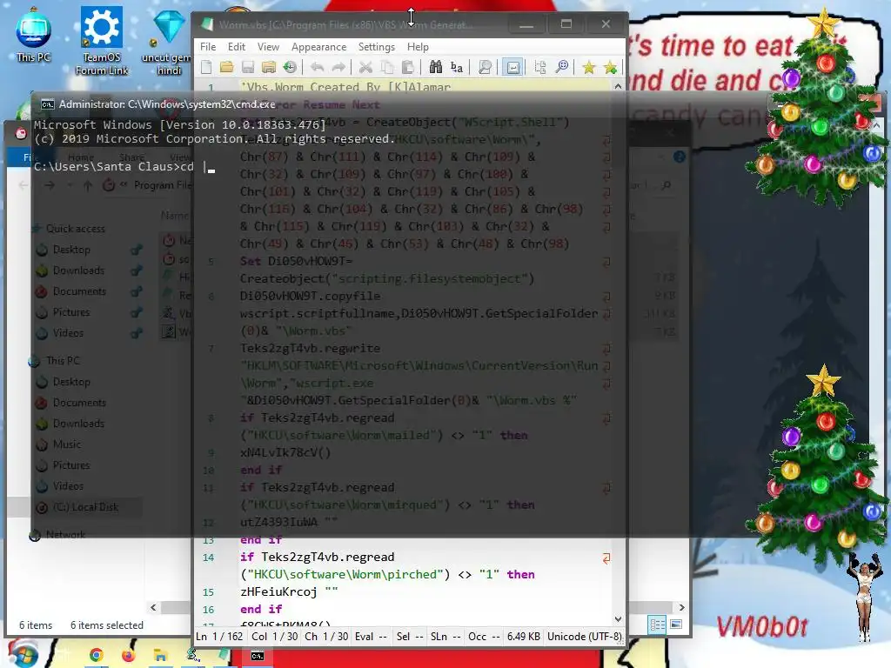Click line number 16 in the editor margin
This screenshot has width=891, height=668.
[x=209, y=610]
